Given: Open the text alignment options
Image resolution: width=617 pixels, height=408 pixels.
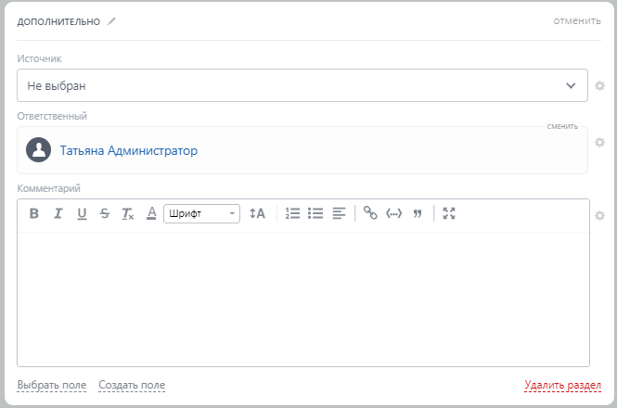Looking at the screenshot, I should 339,213.
